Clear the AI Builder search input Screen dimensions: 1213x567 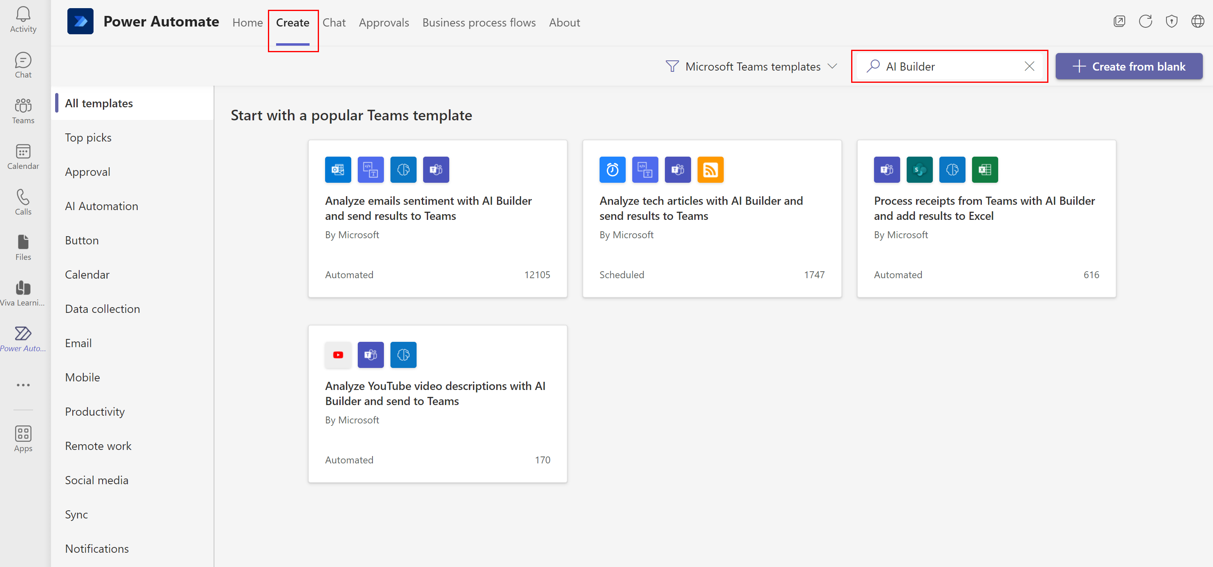1030,66
